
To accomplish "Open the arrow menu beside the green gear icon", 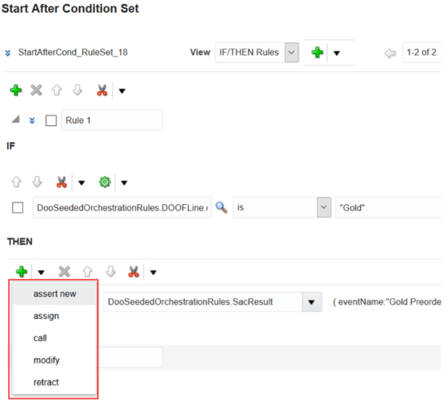I will 124,183.
